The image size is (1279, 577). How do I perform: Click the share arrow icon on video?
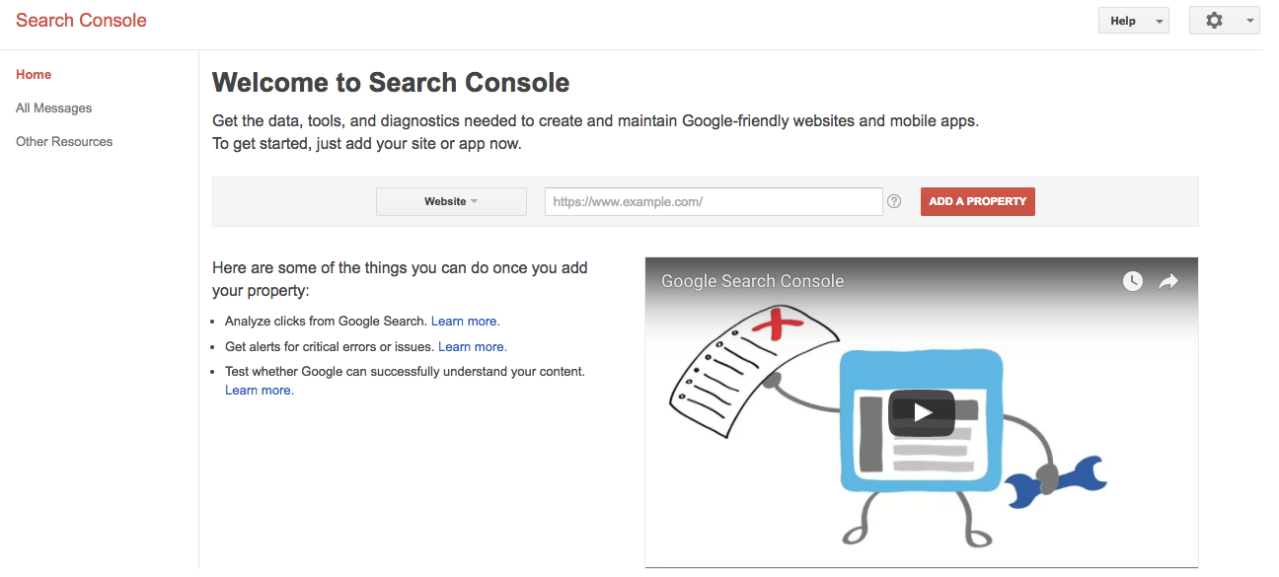click(x=1168, y=281)
